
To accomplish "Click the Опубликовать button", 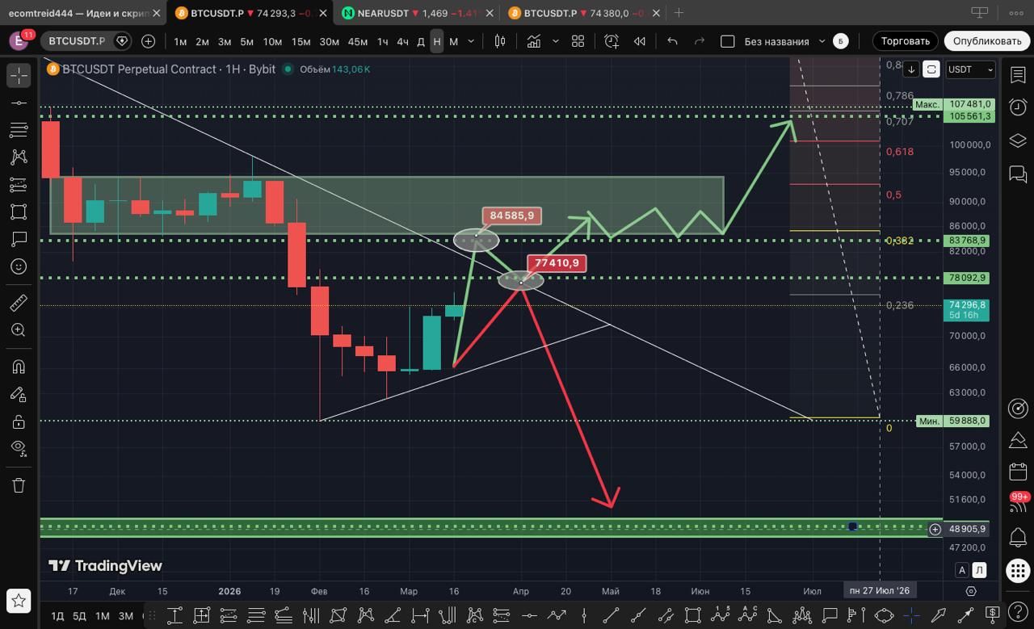I will coord(986,41).
